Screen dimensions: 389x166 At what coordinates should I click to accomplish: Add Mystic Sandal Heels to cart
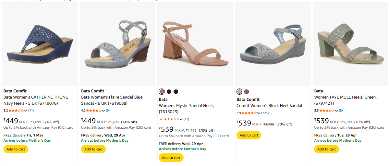tap(171, 158)
